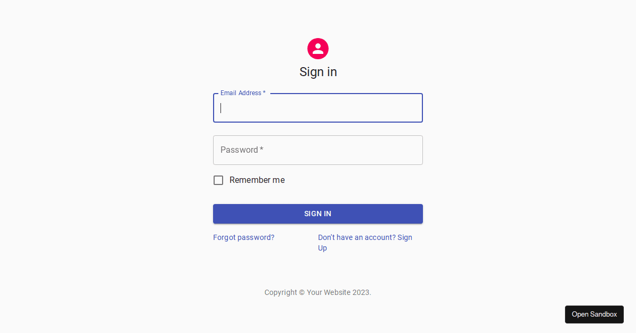Focus the Password input field

click(x=318, y=150)
